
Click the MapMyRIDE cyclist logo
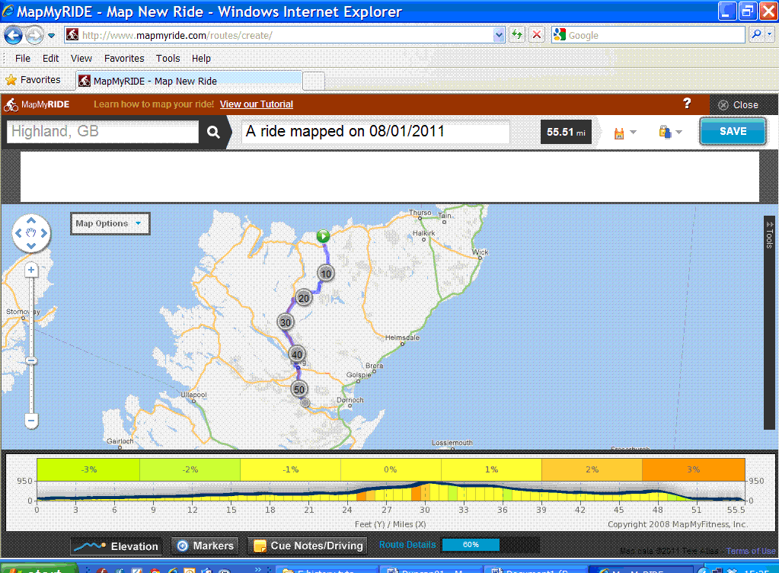pos(37,104)
